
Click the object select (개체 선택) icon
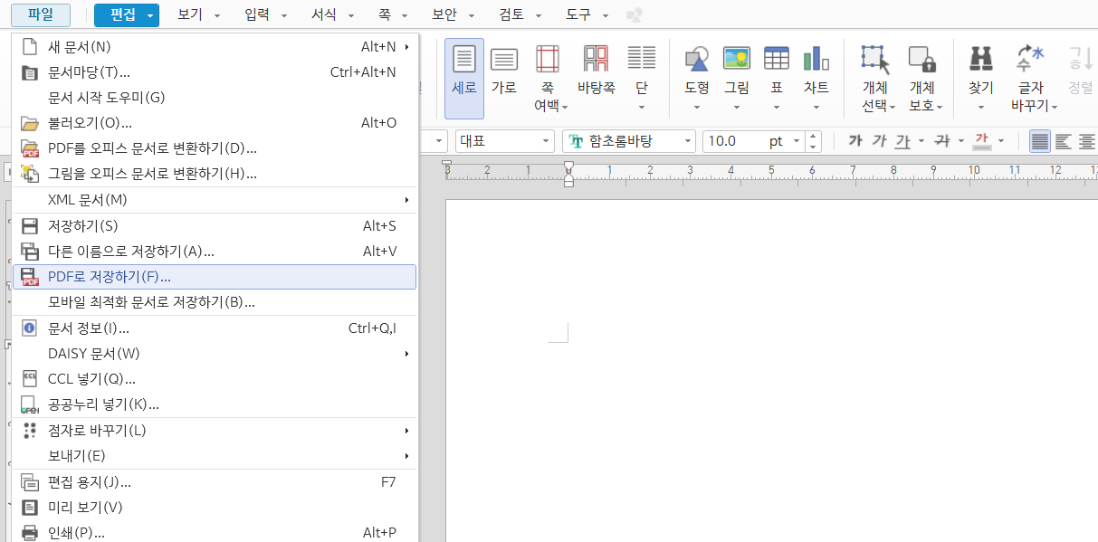[x=874, y=59]
